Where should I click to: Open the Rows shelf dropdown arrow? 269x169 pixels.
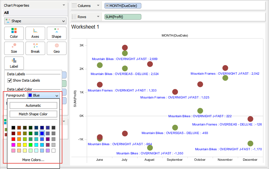(98, 17)
